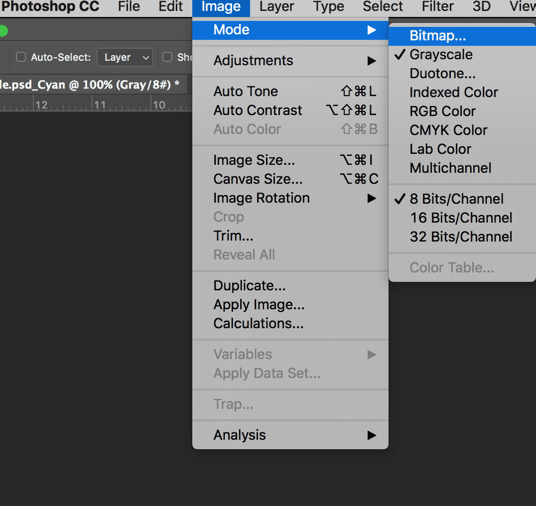Open the 3D menu
Viewport: 536px width, 506px height.
pos(482,6)
